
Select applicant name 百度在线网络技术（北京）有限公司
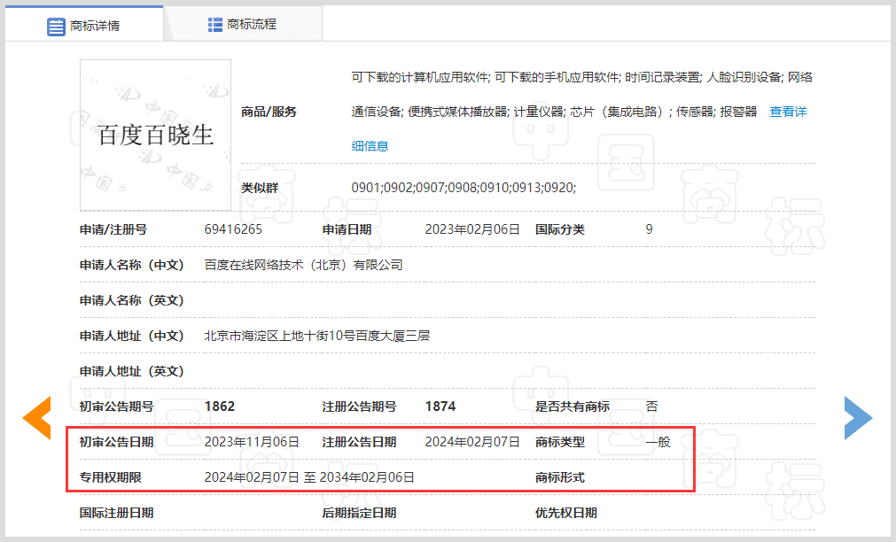pos(303,265)
